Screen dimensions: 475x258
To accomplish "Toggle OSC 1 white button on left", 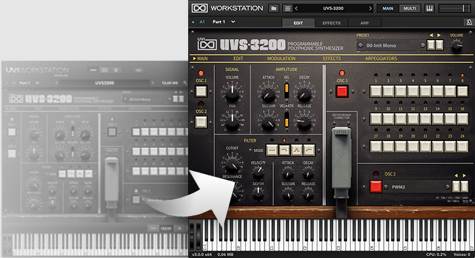I will pyautogui.click(x=201, y=91).
